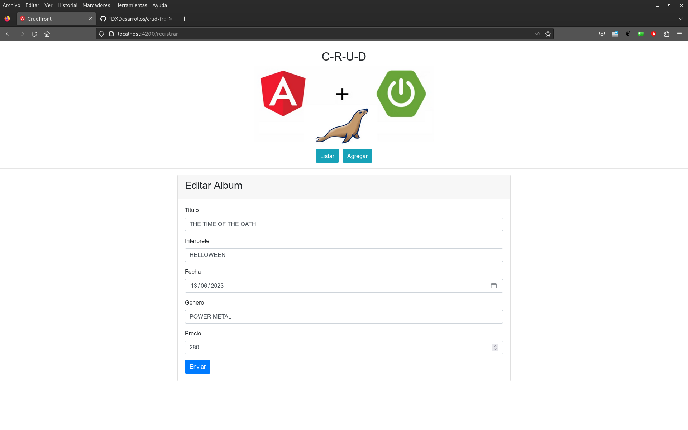Submit the form with Enviar
This screenshot has height=430, width=688.
(x=197, y=367)
